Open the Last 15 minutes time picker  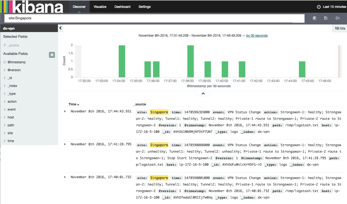click(334, 7)
